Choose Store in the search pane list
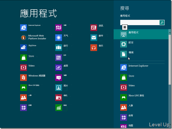Screen dimensions: 172x129 [141, 77]
